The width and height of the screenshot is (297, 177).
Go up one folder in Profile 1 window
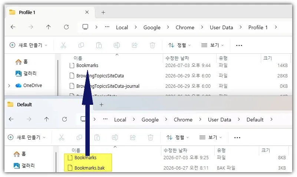tap(48, 27)
